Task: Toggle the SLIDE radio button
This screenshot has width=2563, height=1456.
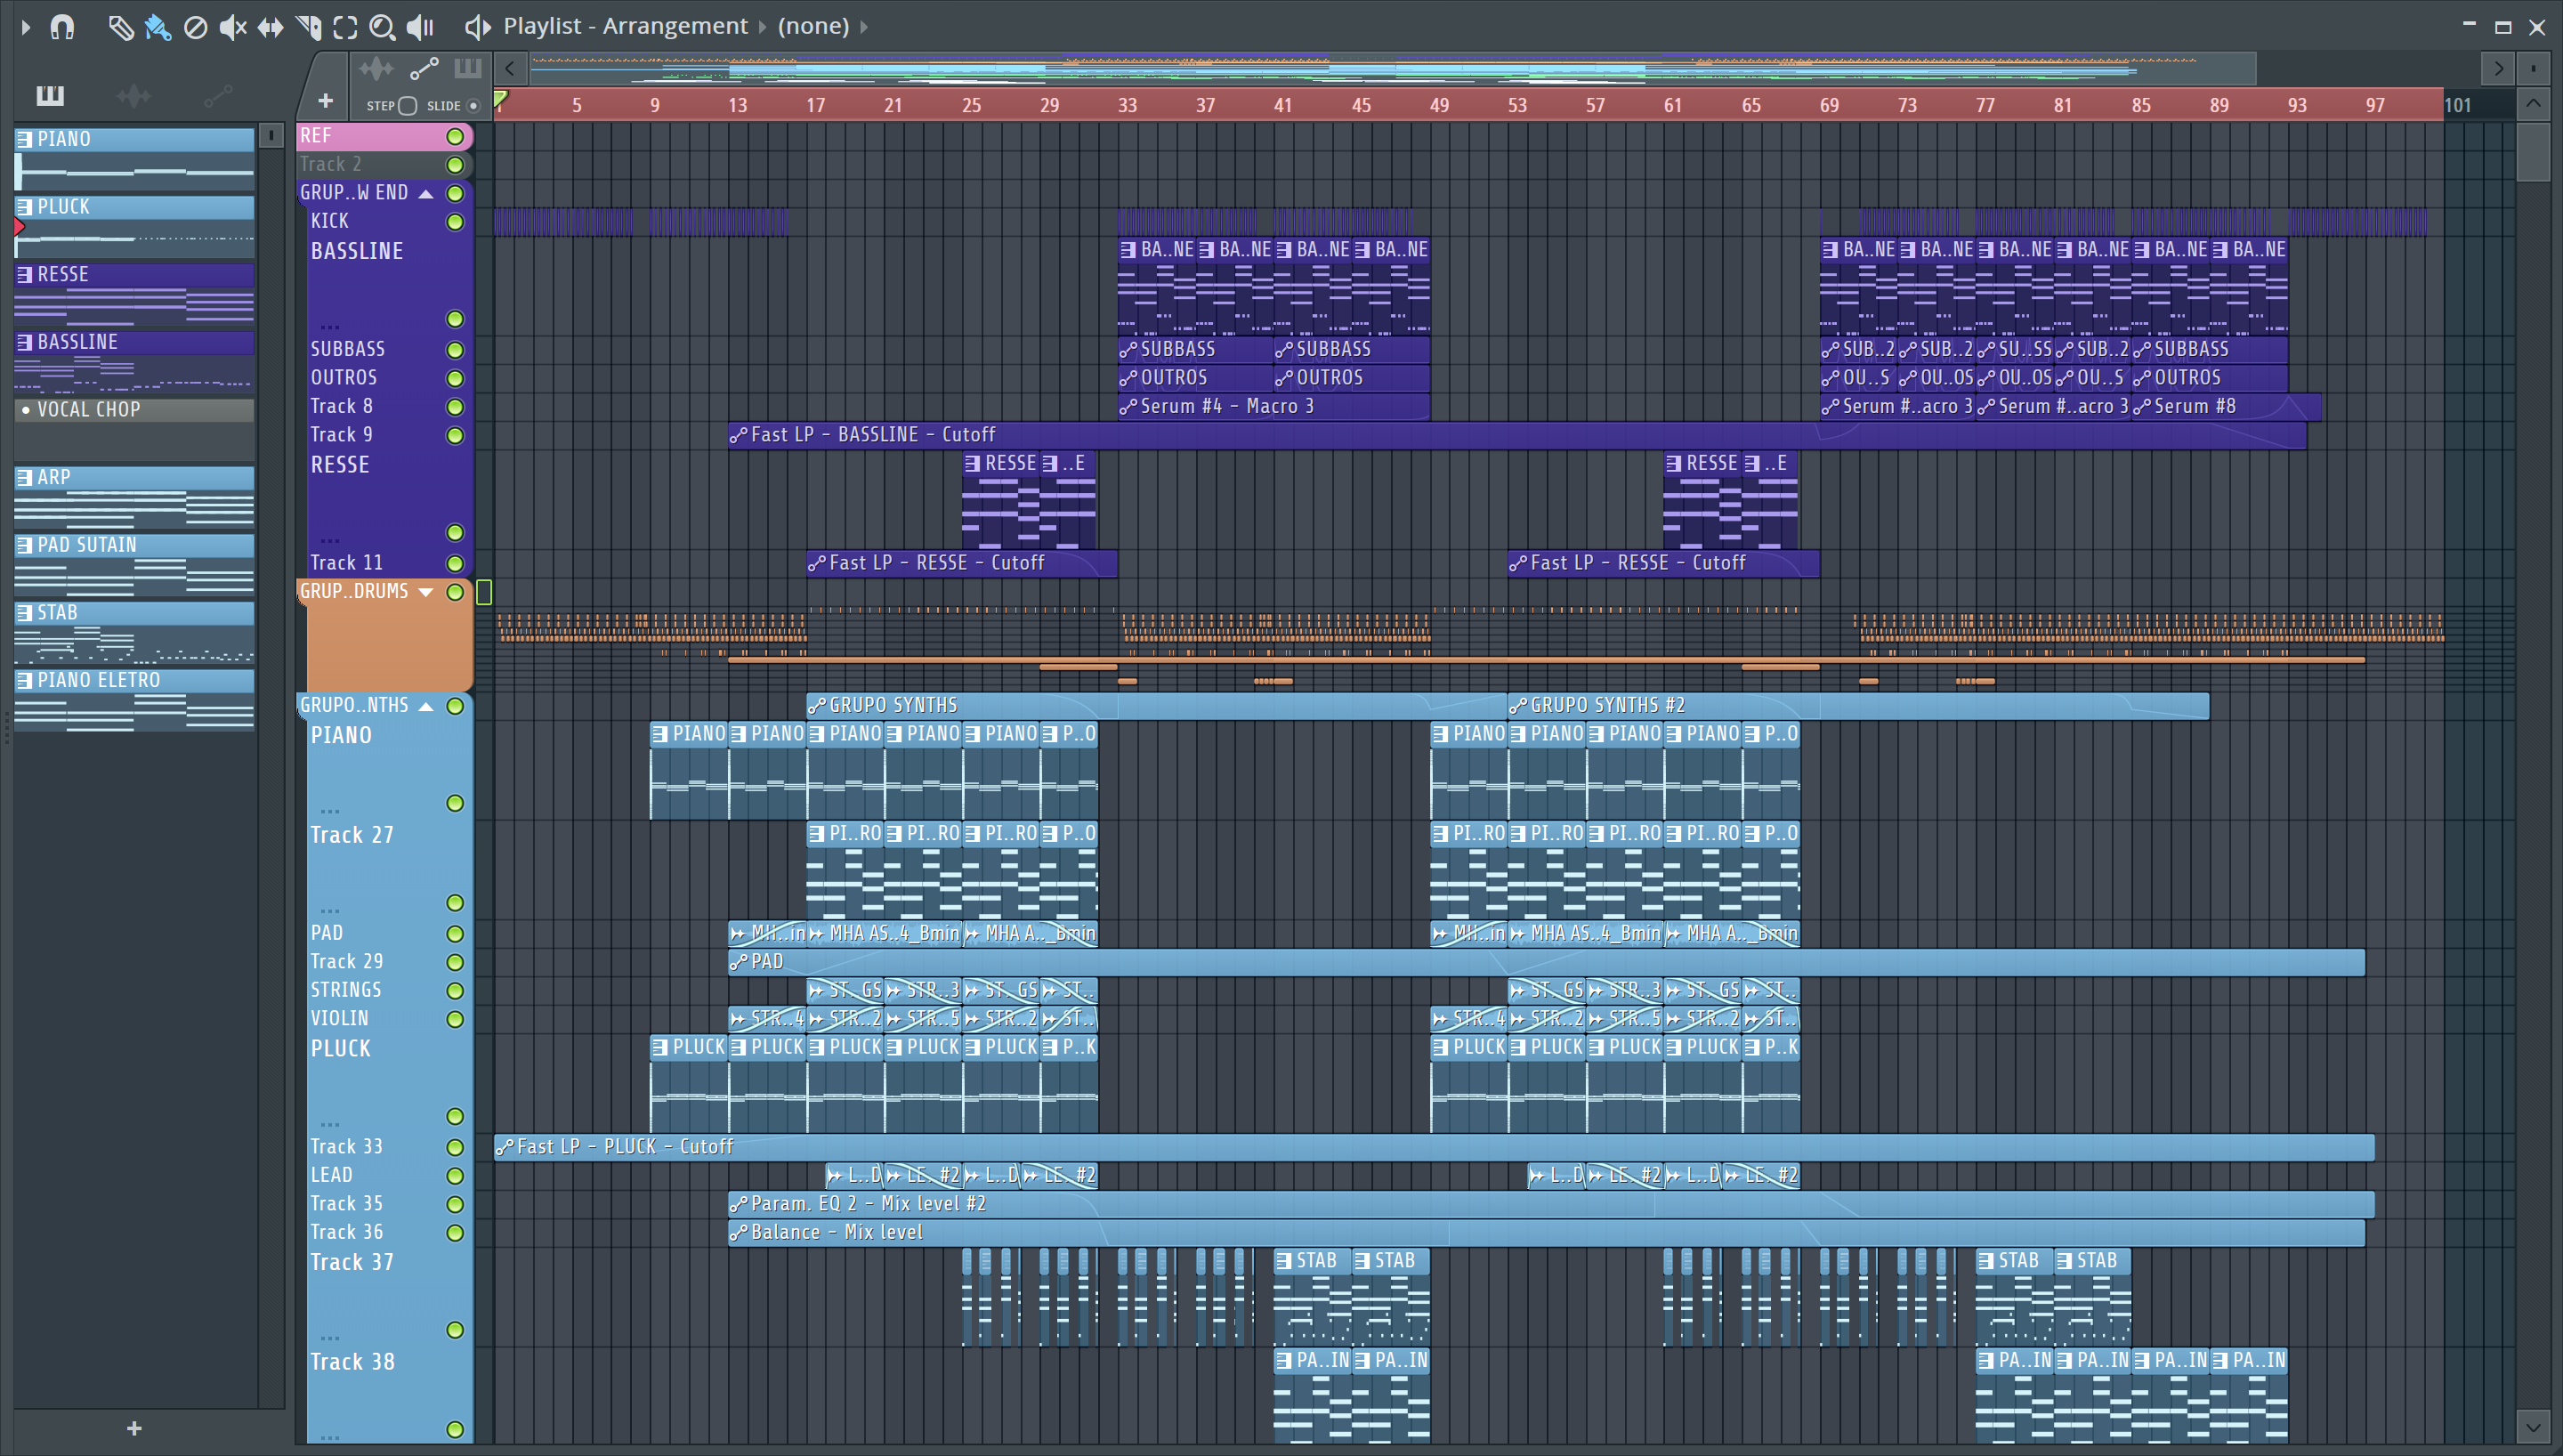Action: coord(473,106)
